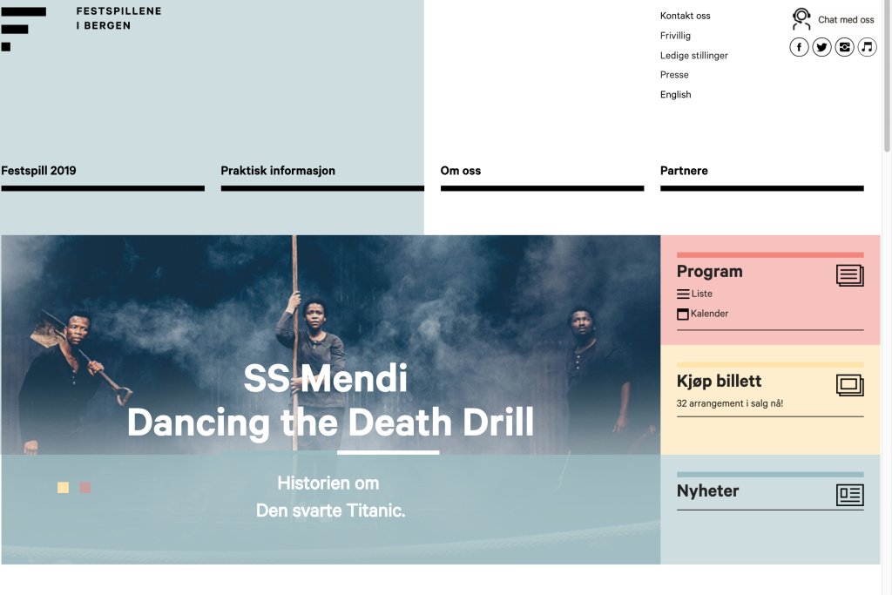Open the Liste program view

pos(695,294)
